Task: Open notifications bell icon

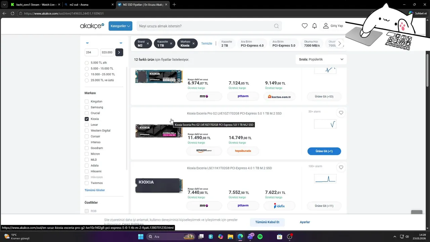Action: [x=314, y=26]
